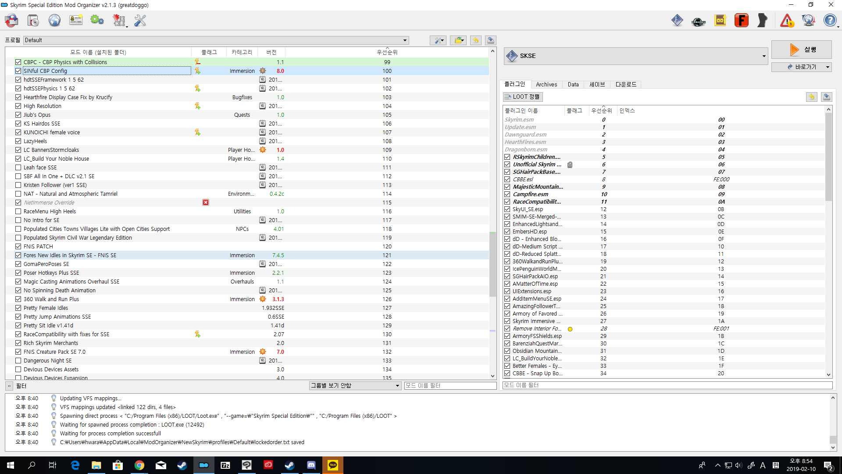Viewport: 842px width, 474px height.
Task: Open the Default profile dropdown
Action: tap(216, 40)
